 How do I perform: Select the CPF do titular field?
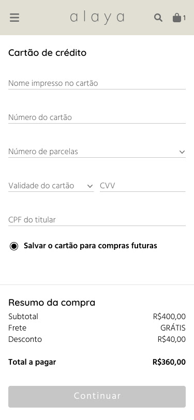pos(97,220)
